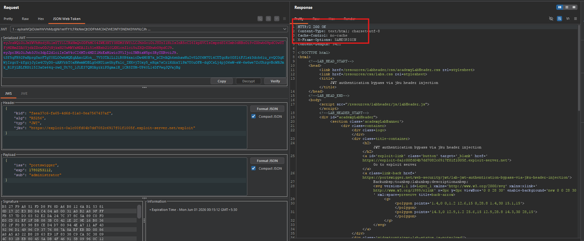Screen dimensions: 584x241
Task: Click the Decrypt button
Action: coord(249,81)
